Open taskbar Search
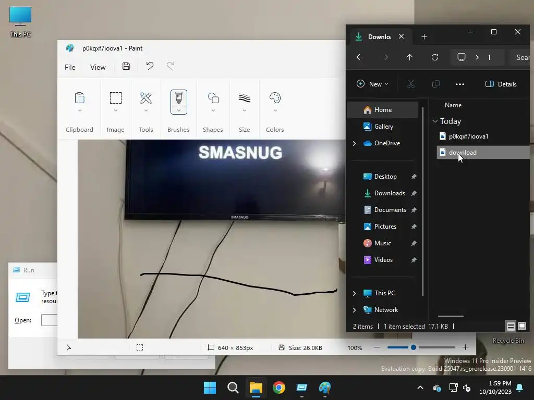Image resolution: width=534 pixels, height=400 pixels. (x=233, y=387)
